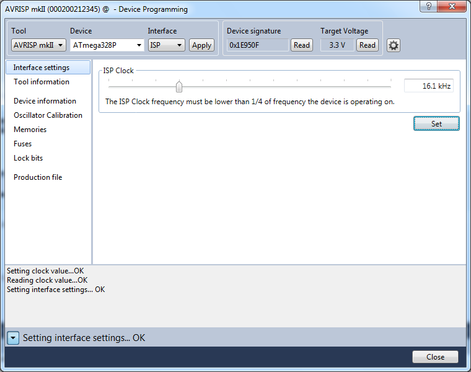Open the Device dropdown ATmega328P
Screen dimensions: 471x372
[107, 45]
